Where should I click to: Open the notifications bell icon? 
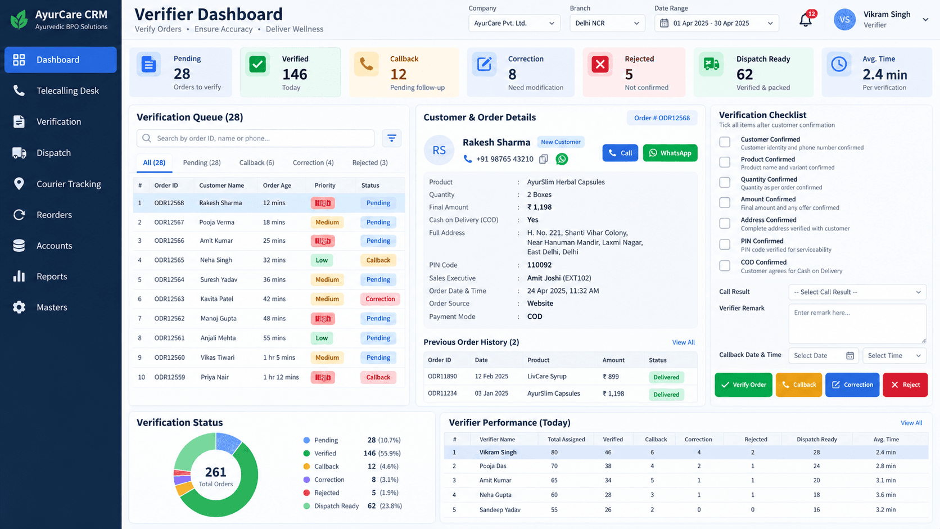(x=806, y=20)
